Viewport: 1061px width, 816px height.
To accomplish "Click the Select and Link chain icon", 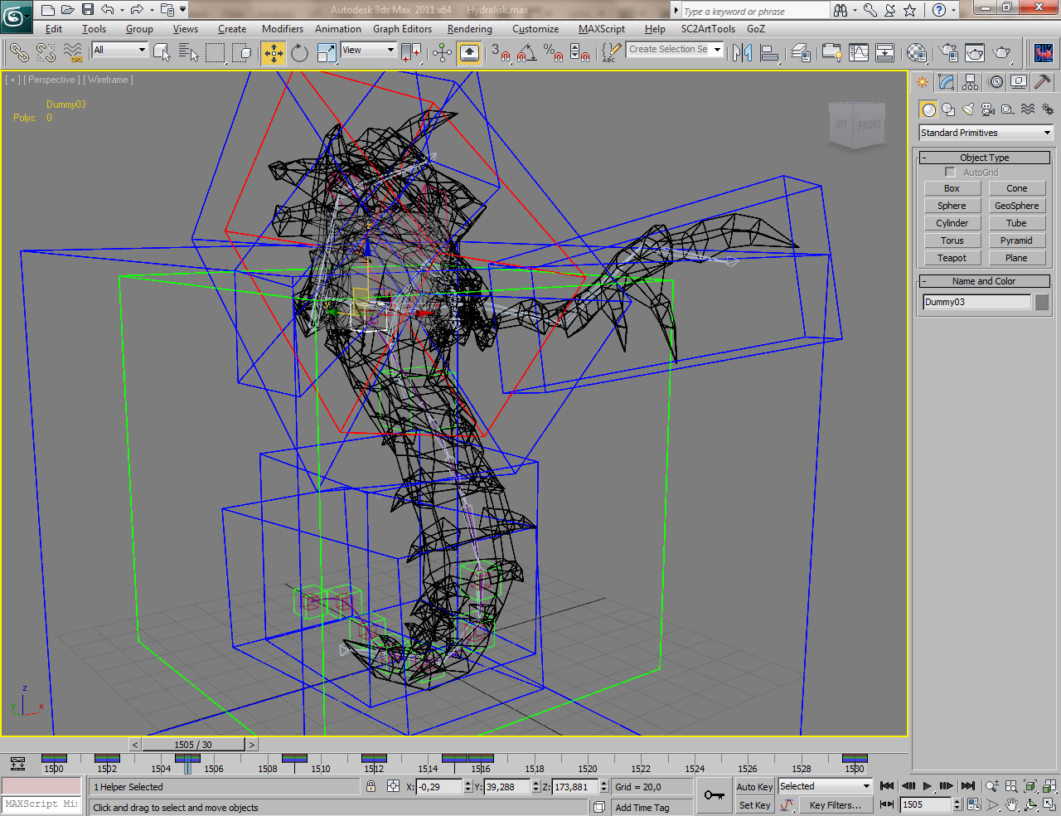I will [18, 53].
